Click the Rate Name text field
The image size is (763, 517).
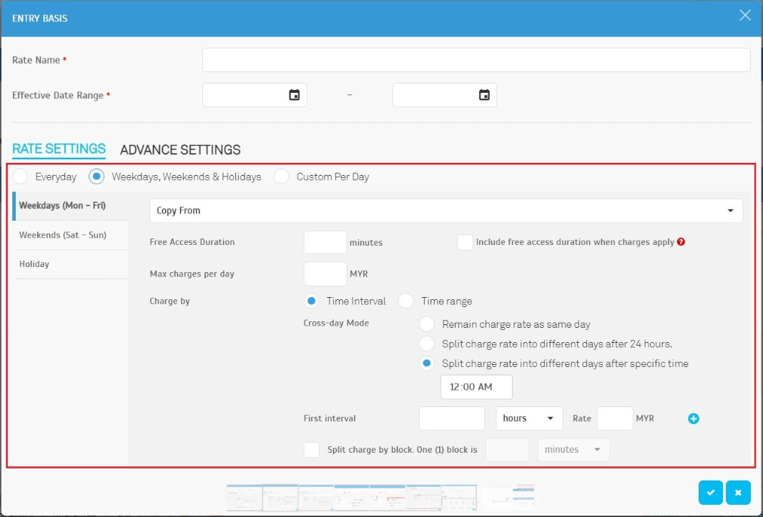click(x=476, y=60)
